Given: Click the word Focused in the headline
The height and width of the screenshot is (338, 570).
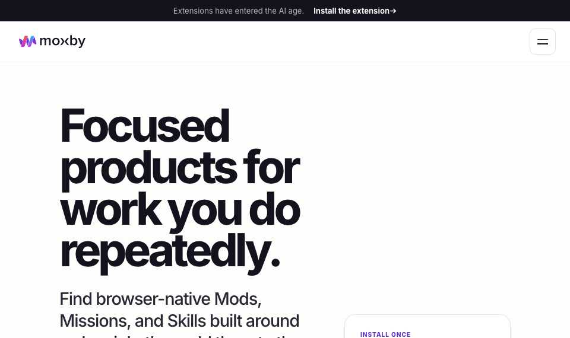Looking at the screenshot, I should pyautogui.click(x=145, y=126).
